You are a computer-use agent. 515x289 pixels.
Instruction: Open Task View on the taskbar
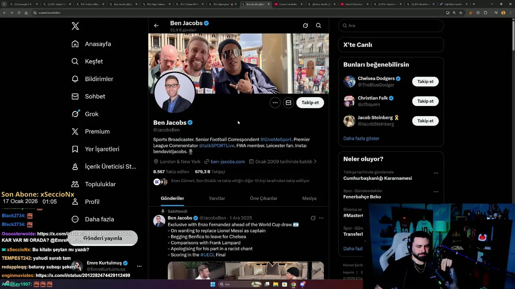(267, 284)
